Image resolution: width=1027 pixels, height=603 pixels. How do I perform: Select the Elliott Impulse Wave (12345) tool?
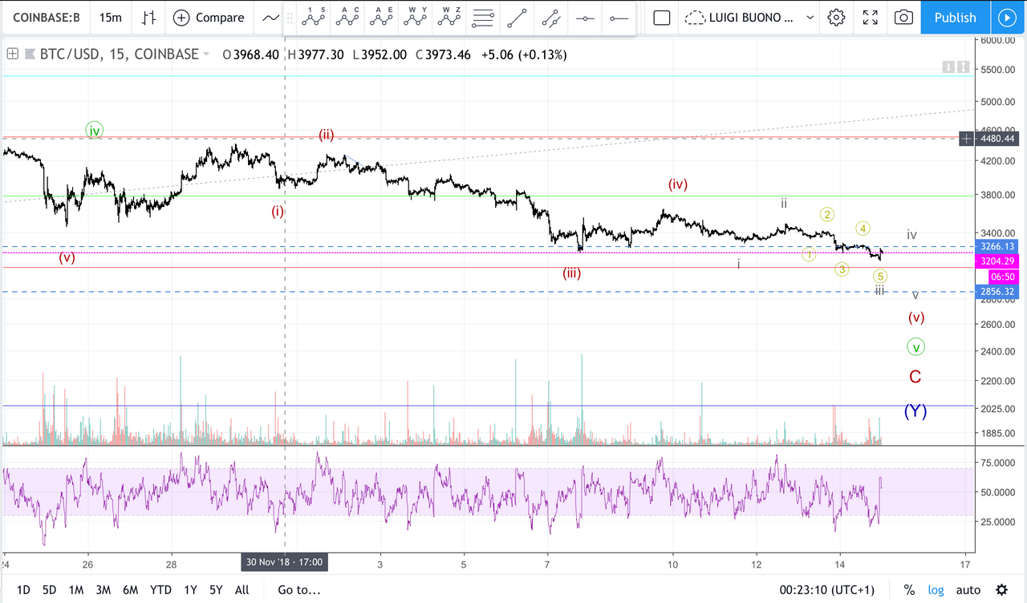tap(313, 18)
